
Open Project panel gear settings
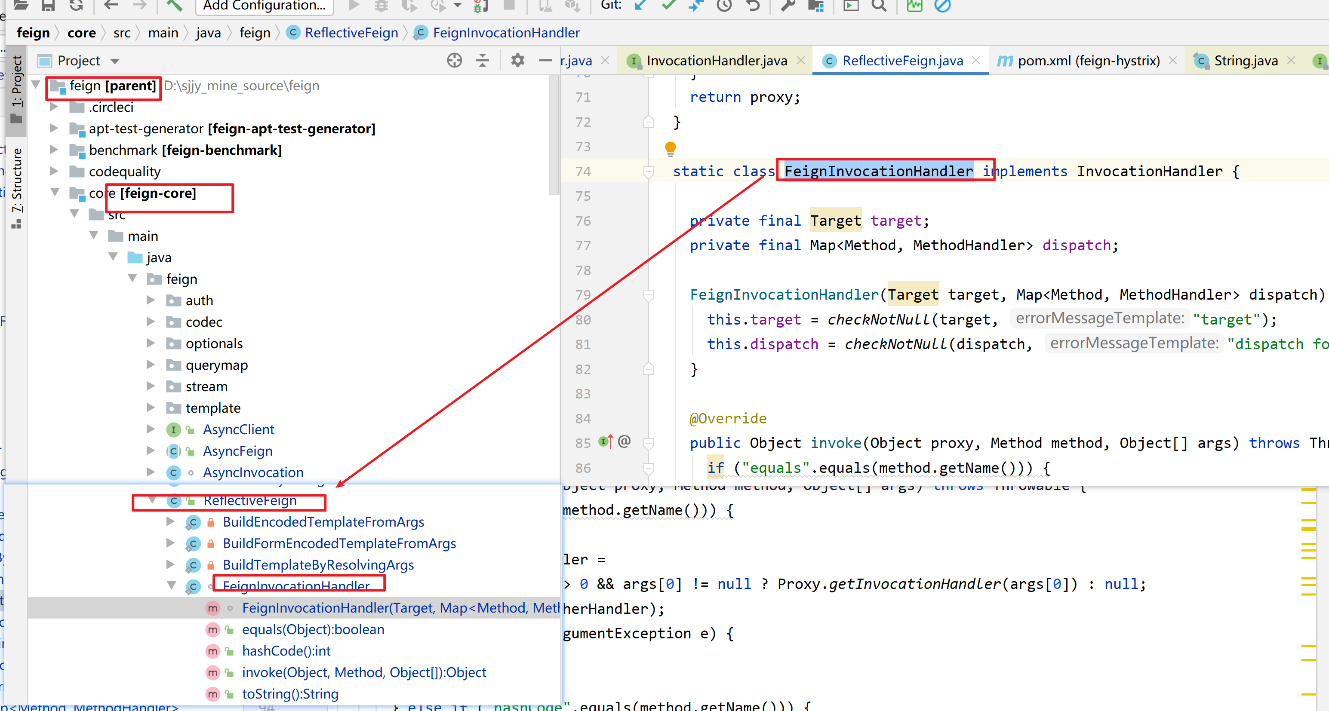[517, 61]
